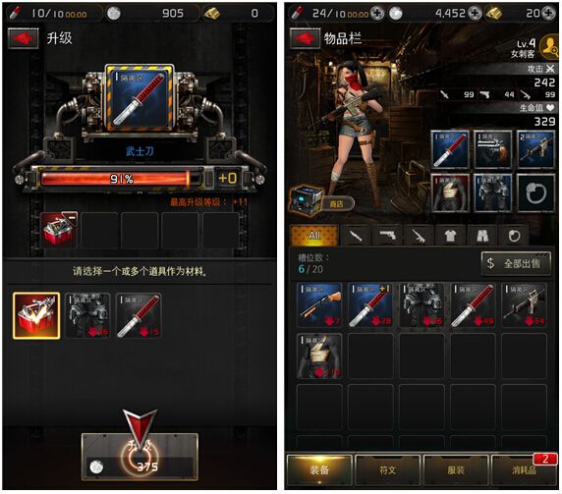Switch to the 符文 rune tab
The image size is (562, 494).
[x=387, y=469]
